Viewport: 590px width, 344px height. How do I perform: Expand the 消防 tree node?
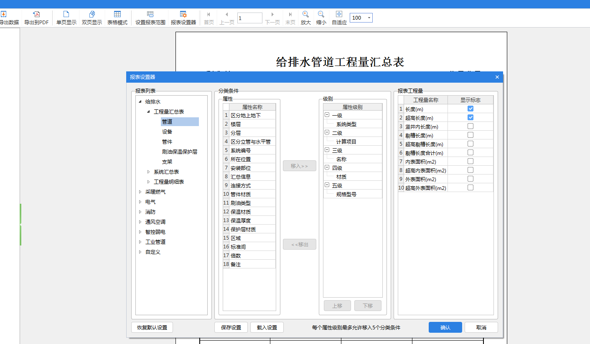140,212
